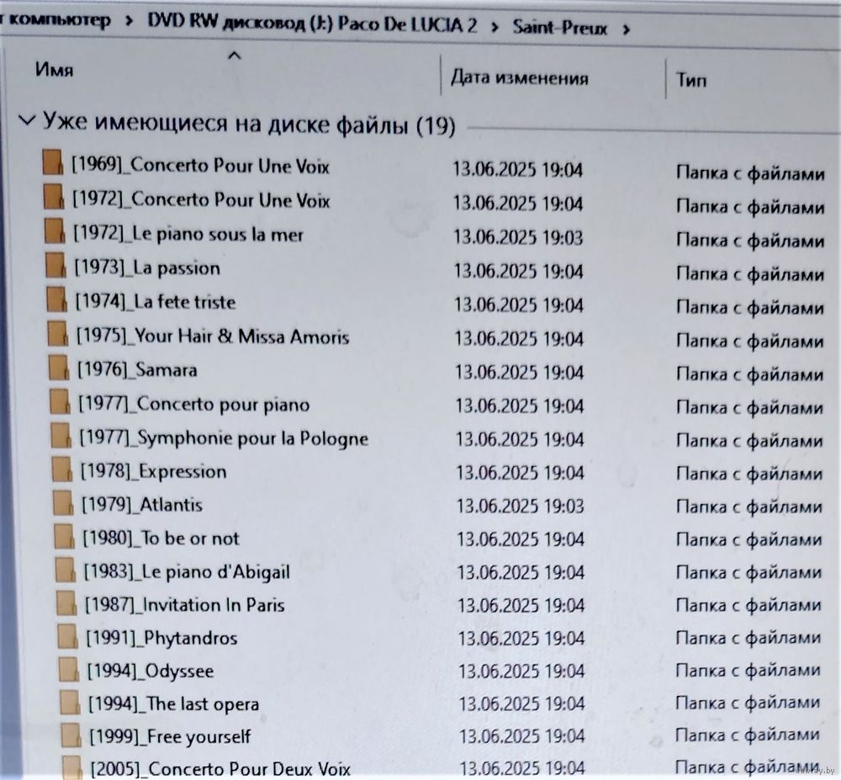Click the [1979]_Atlantis folder name
Viewport: 841px width, 780px height.
[142, 505]
